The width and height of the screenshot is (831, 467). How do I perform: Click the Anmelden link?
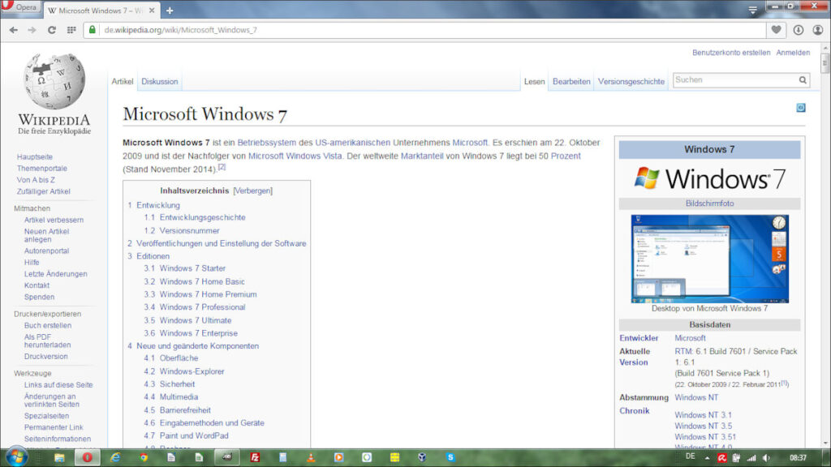pos(793,53)
